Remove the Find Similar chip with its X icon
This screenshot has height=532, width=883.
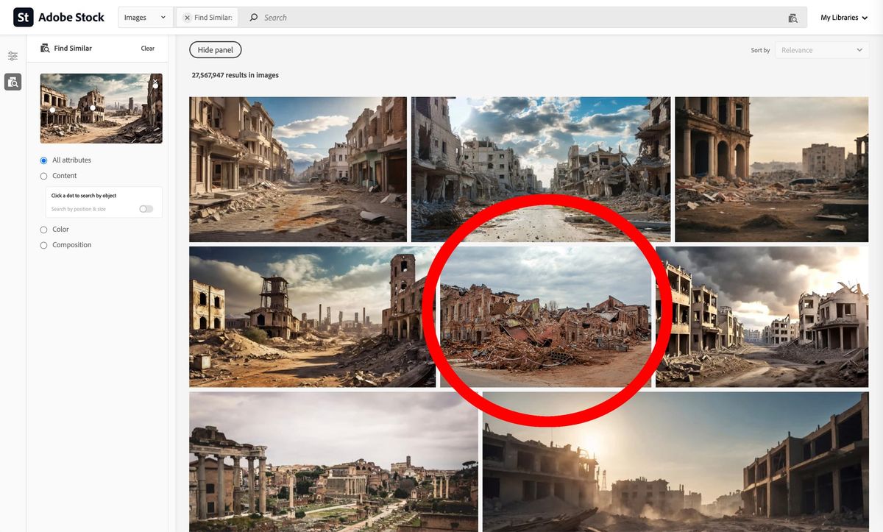[x=187, y=16]
